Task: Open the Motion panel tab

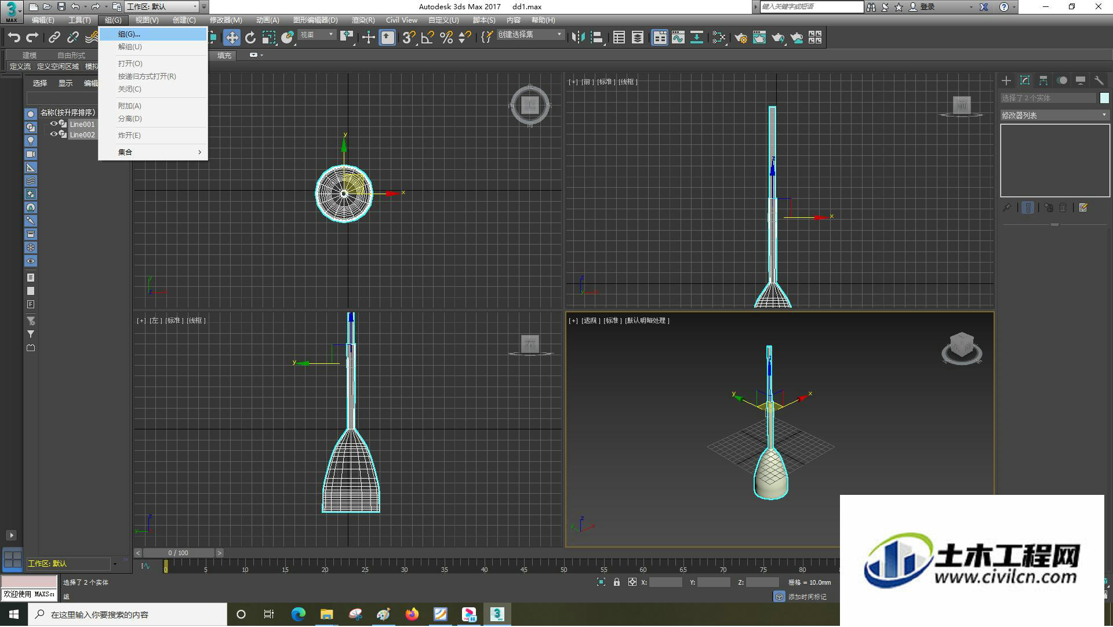Action: [x=1062, y=81]
